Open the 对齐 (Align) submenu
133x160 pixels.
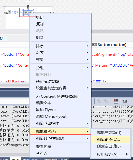coord(60,53)
